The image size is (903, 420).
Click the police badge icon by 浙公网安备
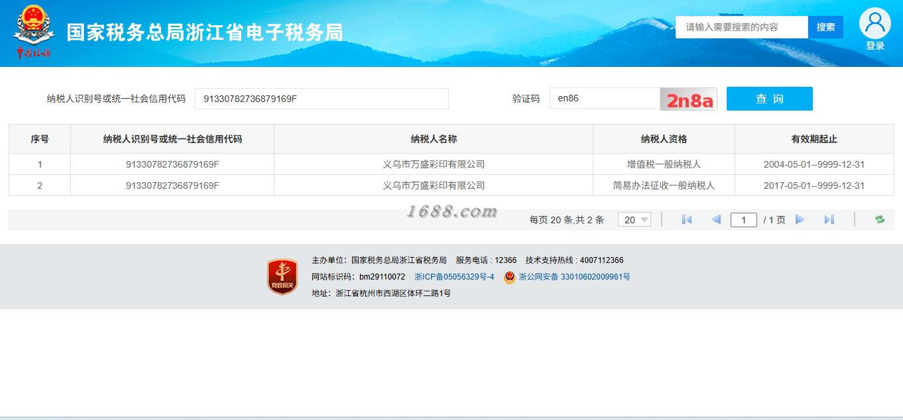point(509,277)
